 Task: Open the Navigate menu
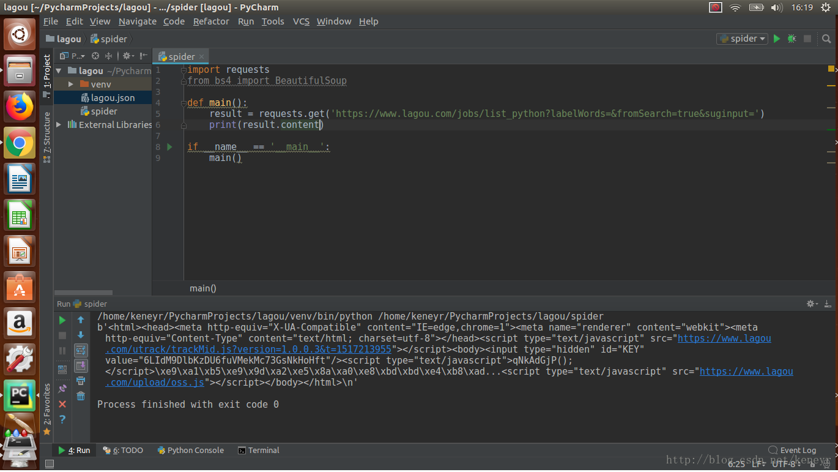coord(138,21)
